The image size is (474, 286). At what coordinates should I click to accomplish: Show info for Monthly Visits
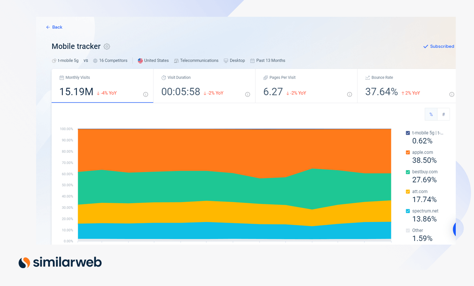pos(146,94)
